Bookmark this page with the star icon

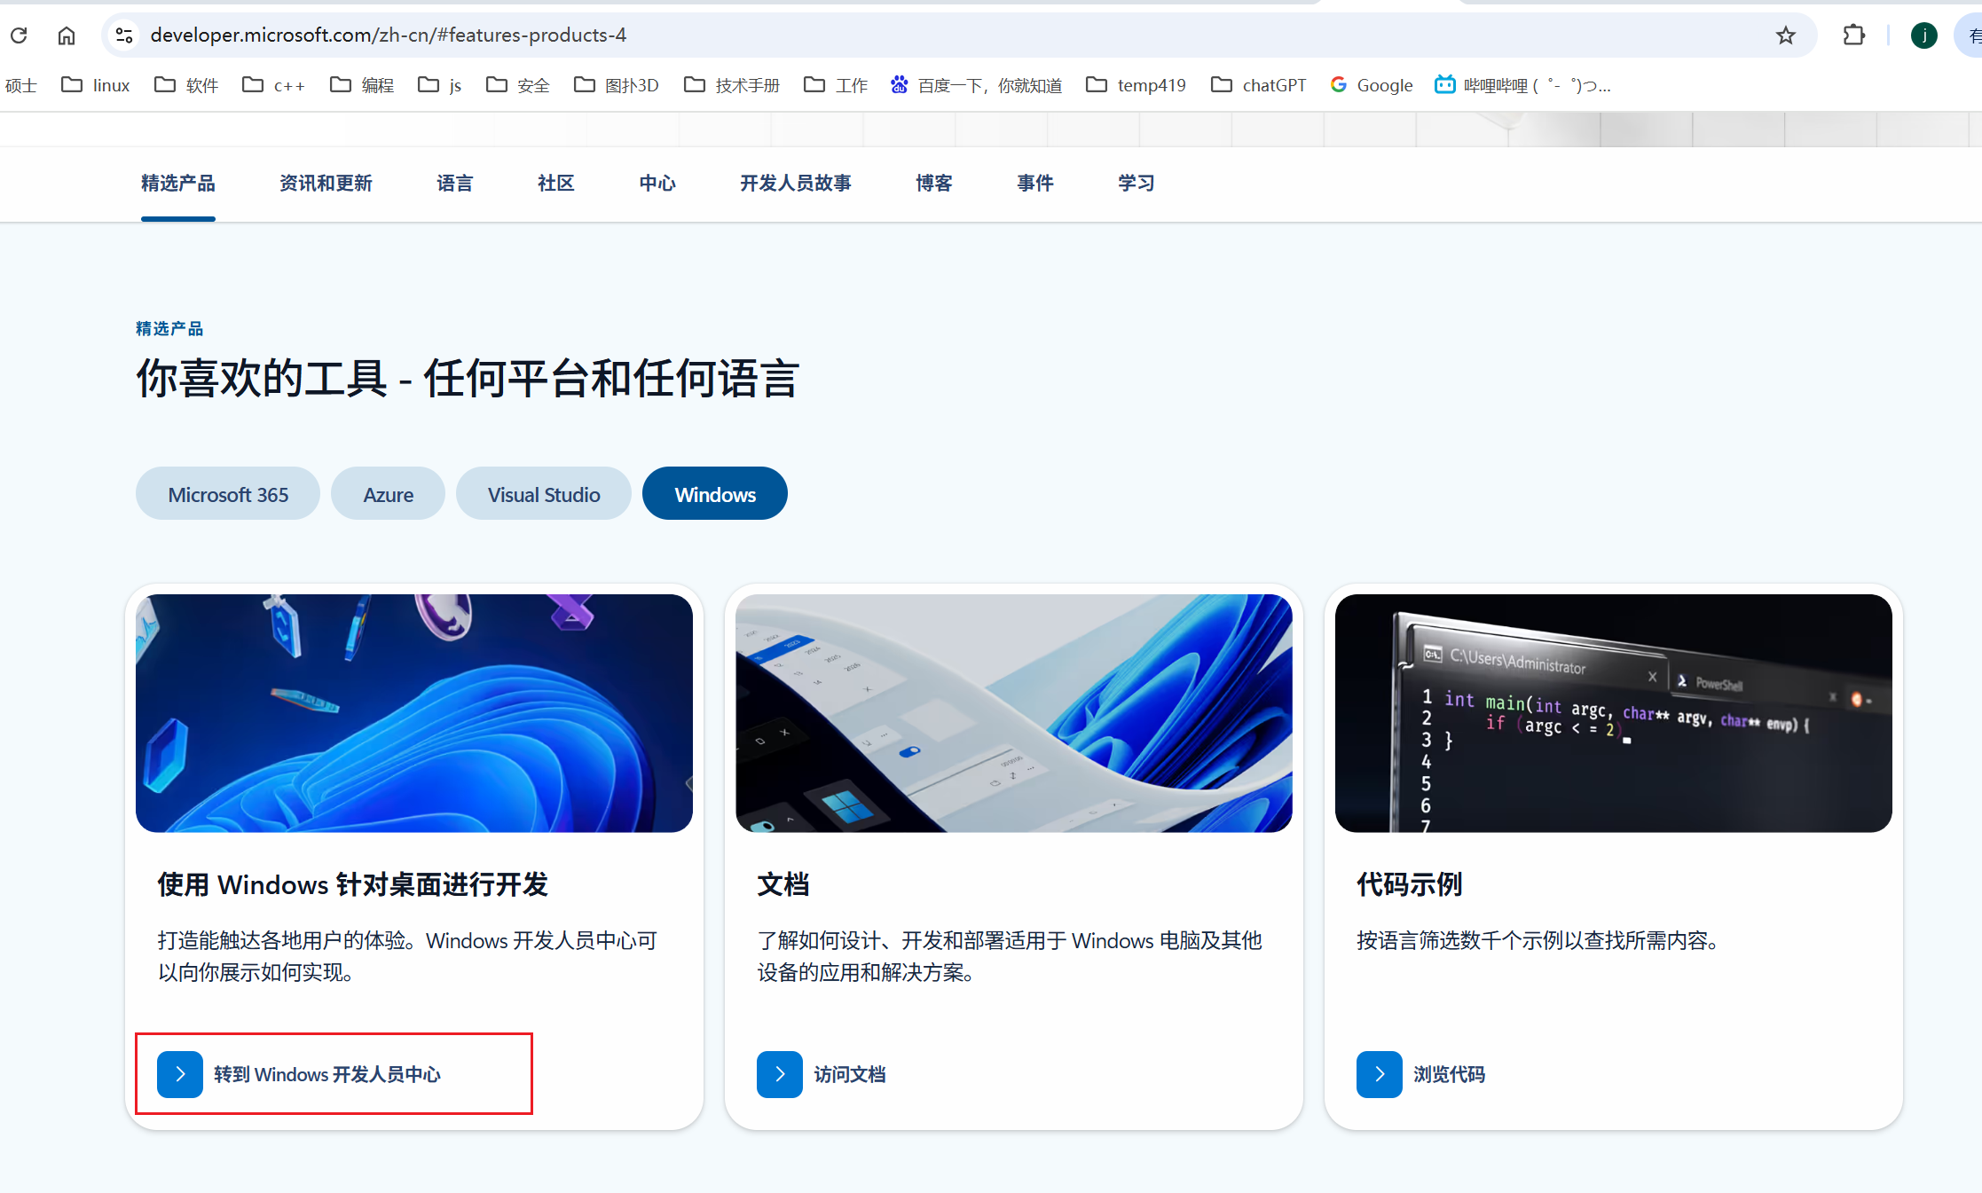1785,35
